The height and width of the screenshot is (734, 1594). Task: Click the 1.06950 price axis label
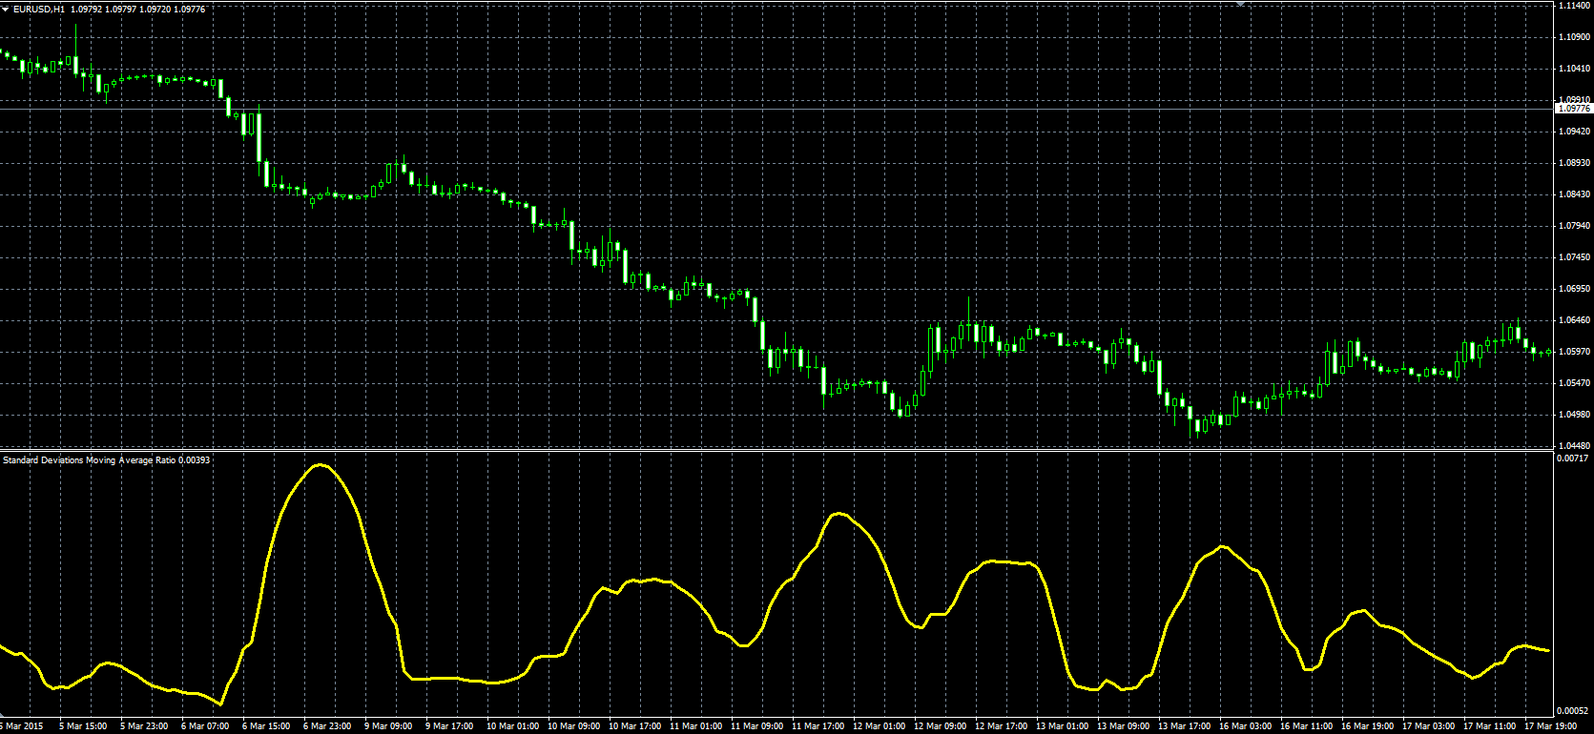(1573, 289)
